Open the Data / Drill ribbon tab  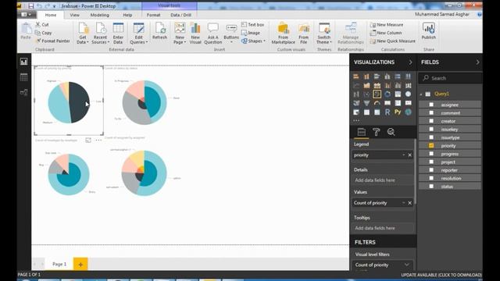pos(180,15)
